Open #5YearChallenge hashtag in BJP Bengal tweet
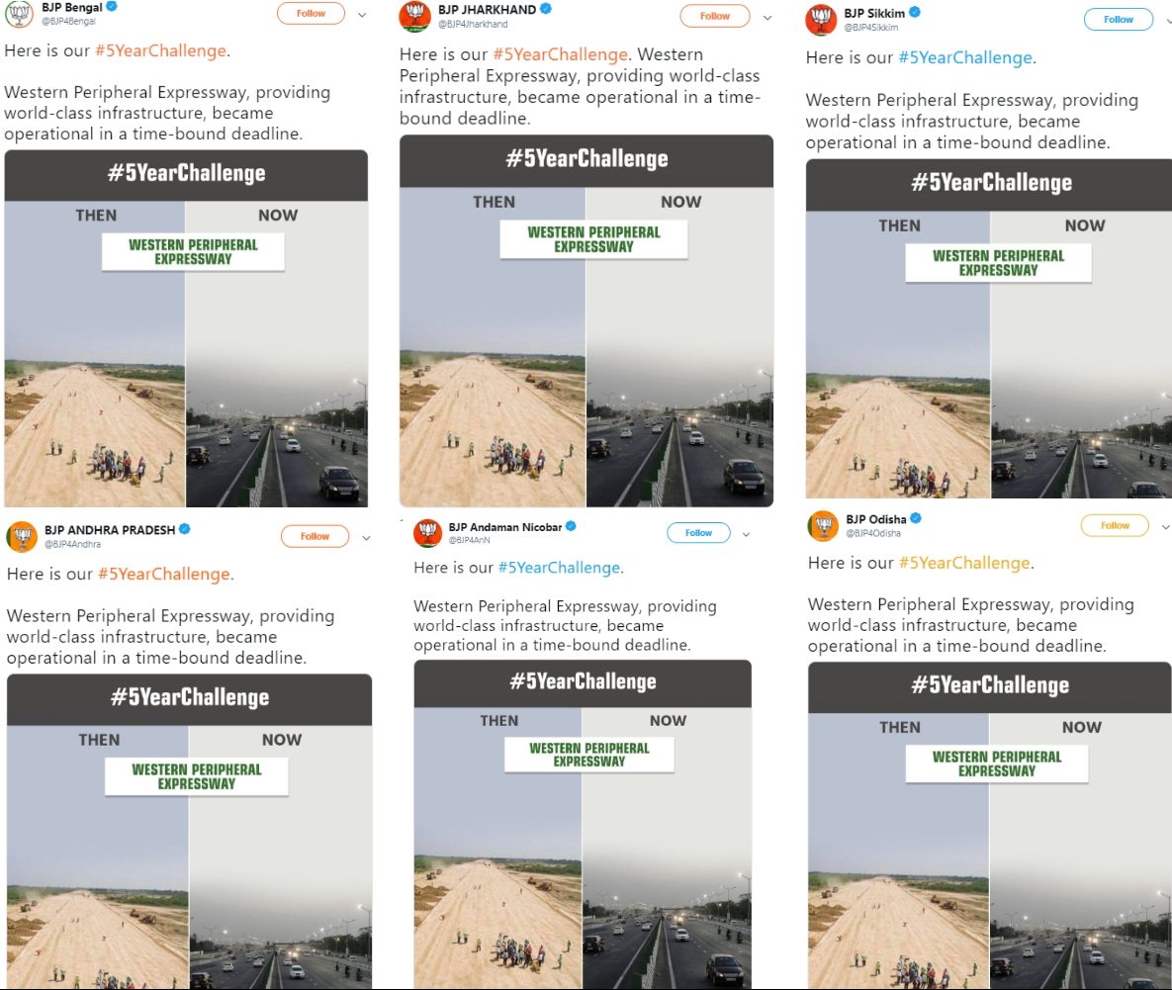The image size is (1172, 990). [x=160, y=50]
